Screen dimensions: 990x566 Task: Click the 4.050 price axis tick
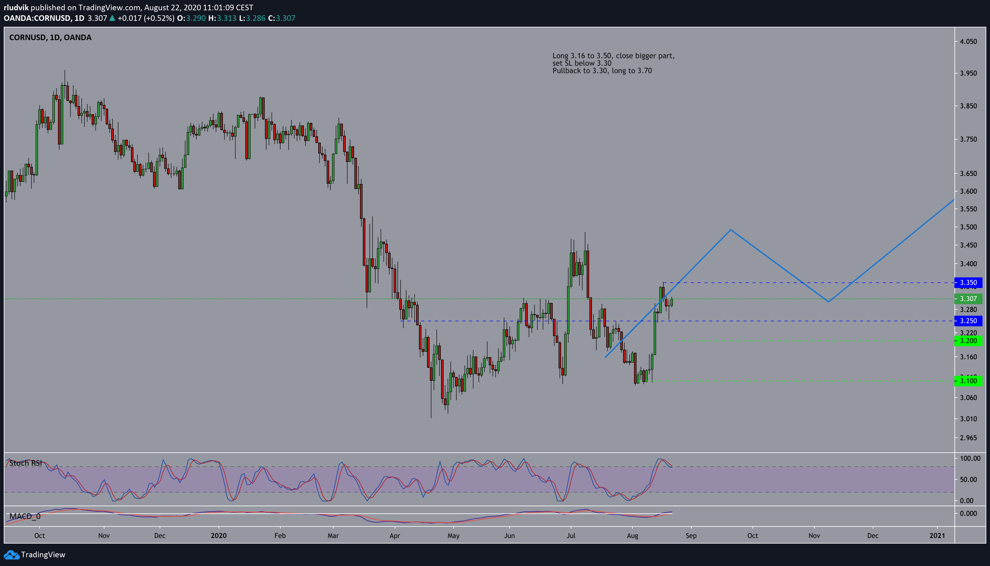968,42
